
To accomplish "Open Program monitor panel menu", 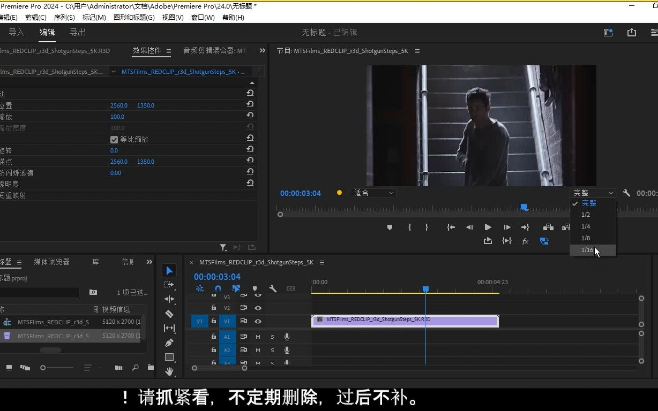I will [x=417, y=51].
